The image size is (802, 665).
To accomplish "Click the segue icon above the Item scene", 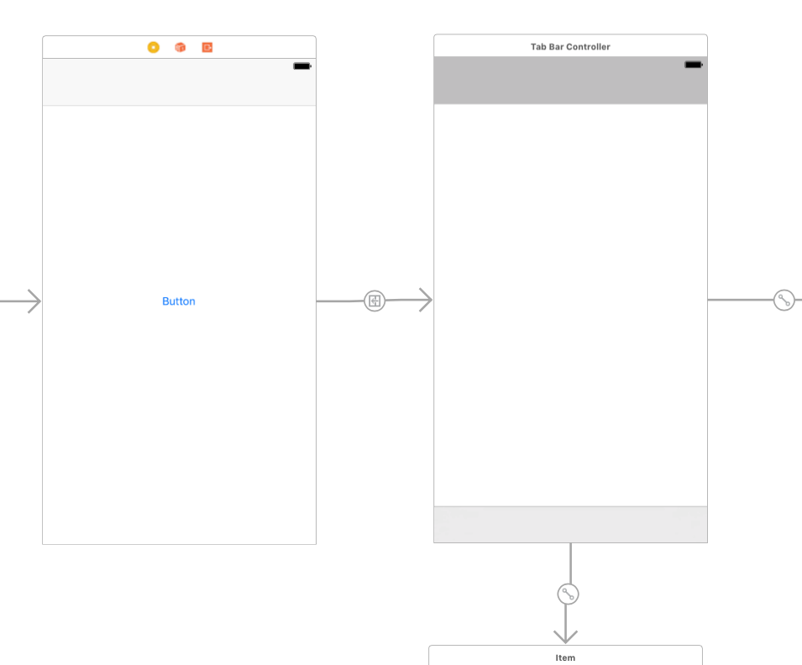I will (567, 594).
